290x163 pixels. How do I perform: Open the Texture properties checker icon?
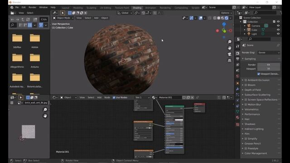(237, 125)
